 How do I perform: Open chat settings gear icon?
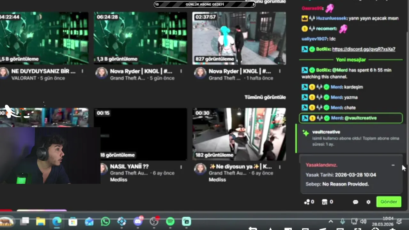point(368,202)
